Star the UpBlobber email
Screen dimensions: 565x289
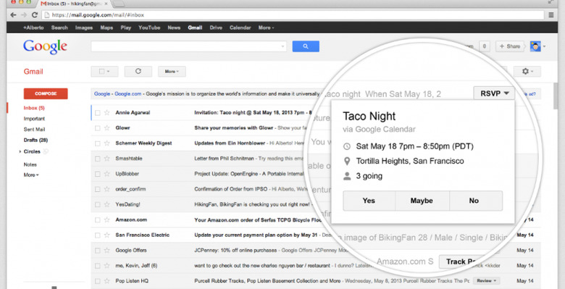[x=106, y=174]
